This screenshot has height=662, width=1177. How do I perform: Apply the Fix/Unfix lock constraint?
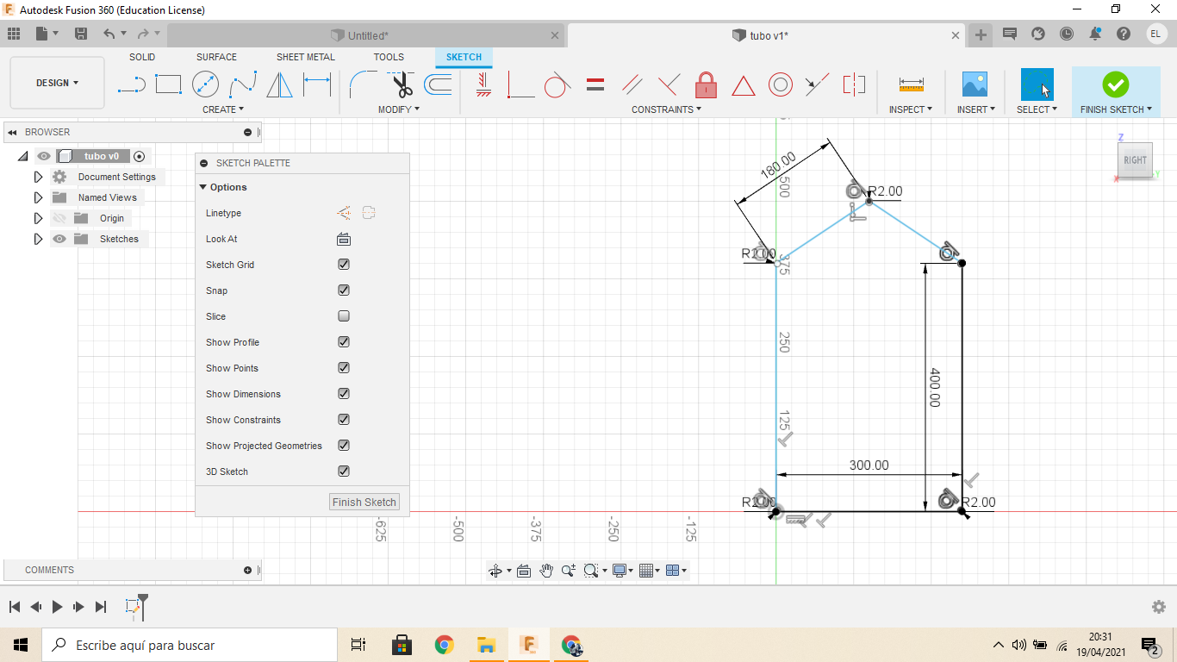pyautogui.click(x=706, y=84)
